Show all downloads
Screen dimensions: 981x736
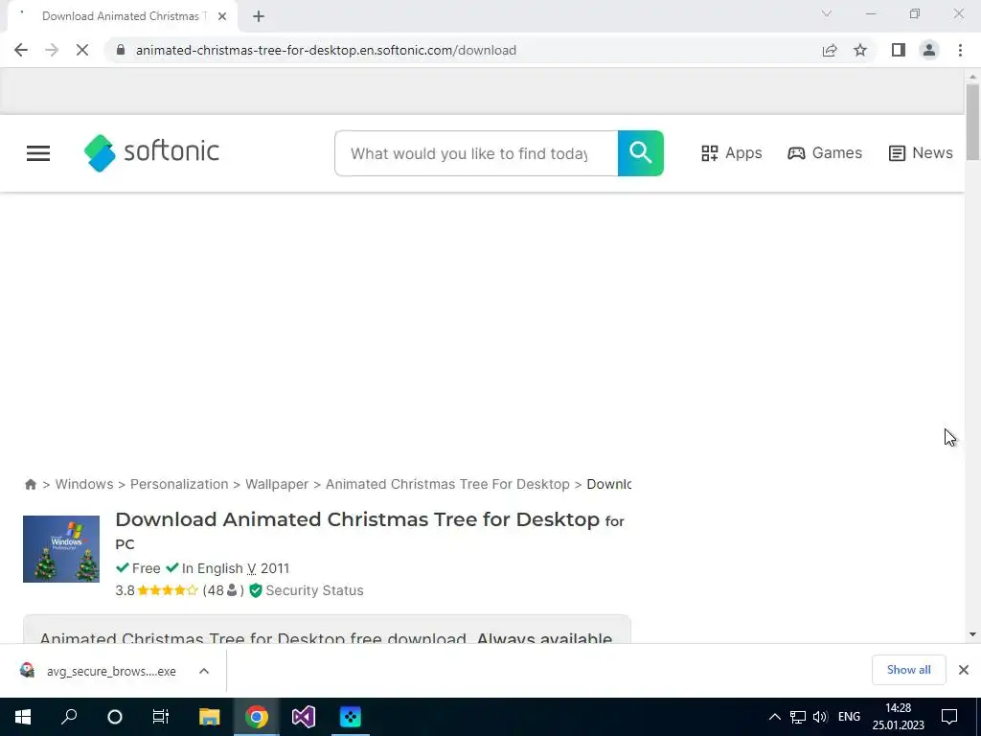pos(908,670)
